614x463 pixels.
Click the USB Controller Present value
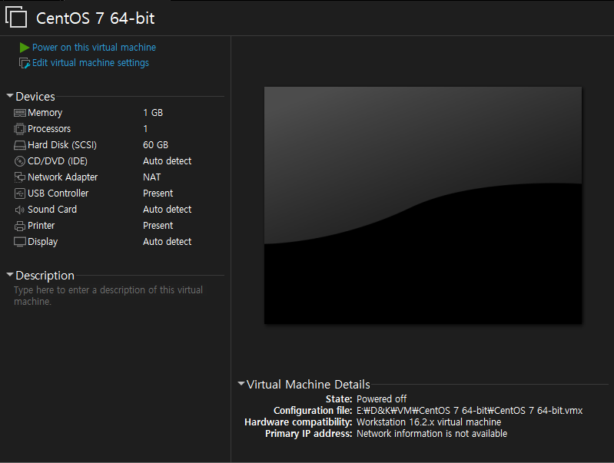point(158,193)
